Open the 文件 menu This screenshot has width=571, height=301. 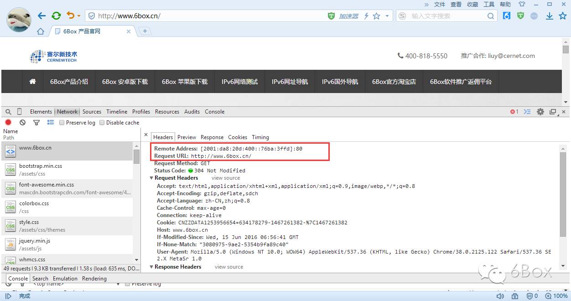439,4
